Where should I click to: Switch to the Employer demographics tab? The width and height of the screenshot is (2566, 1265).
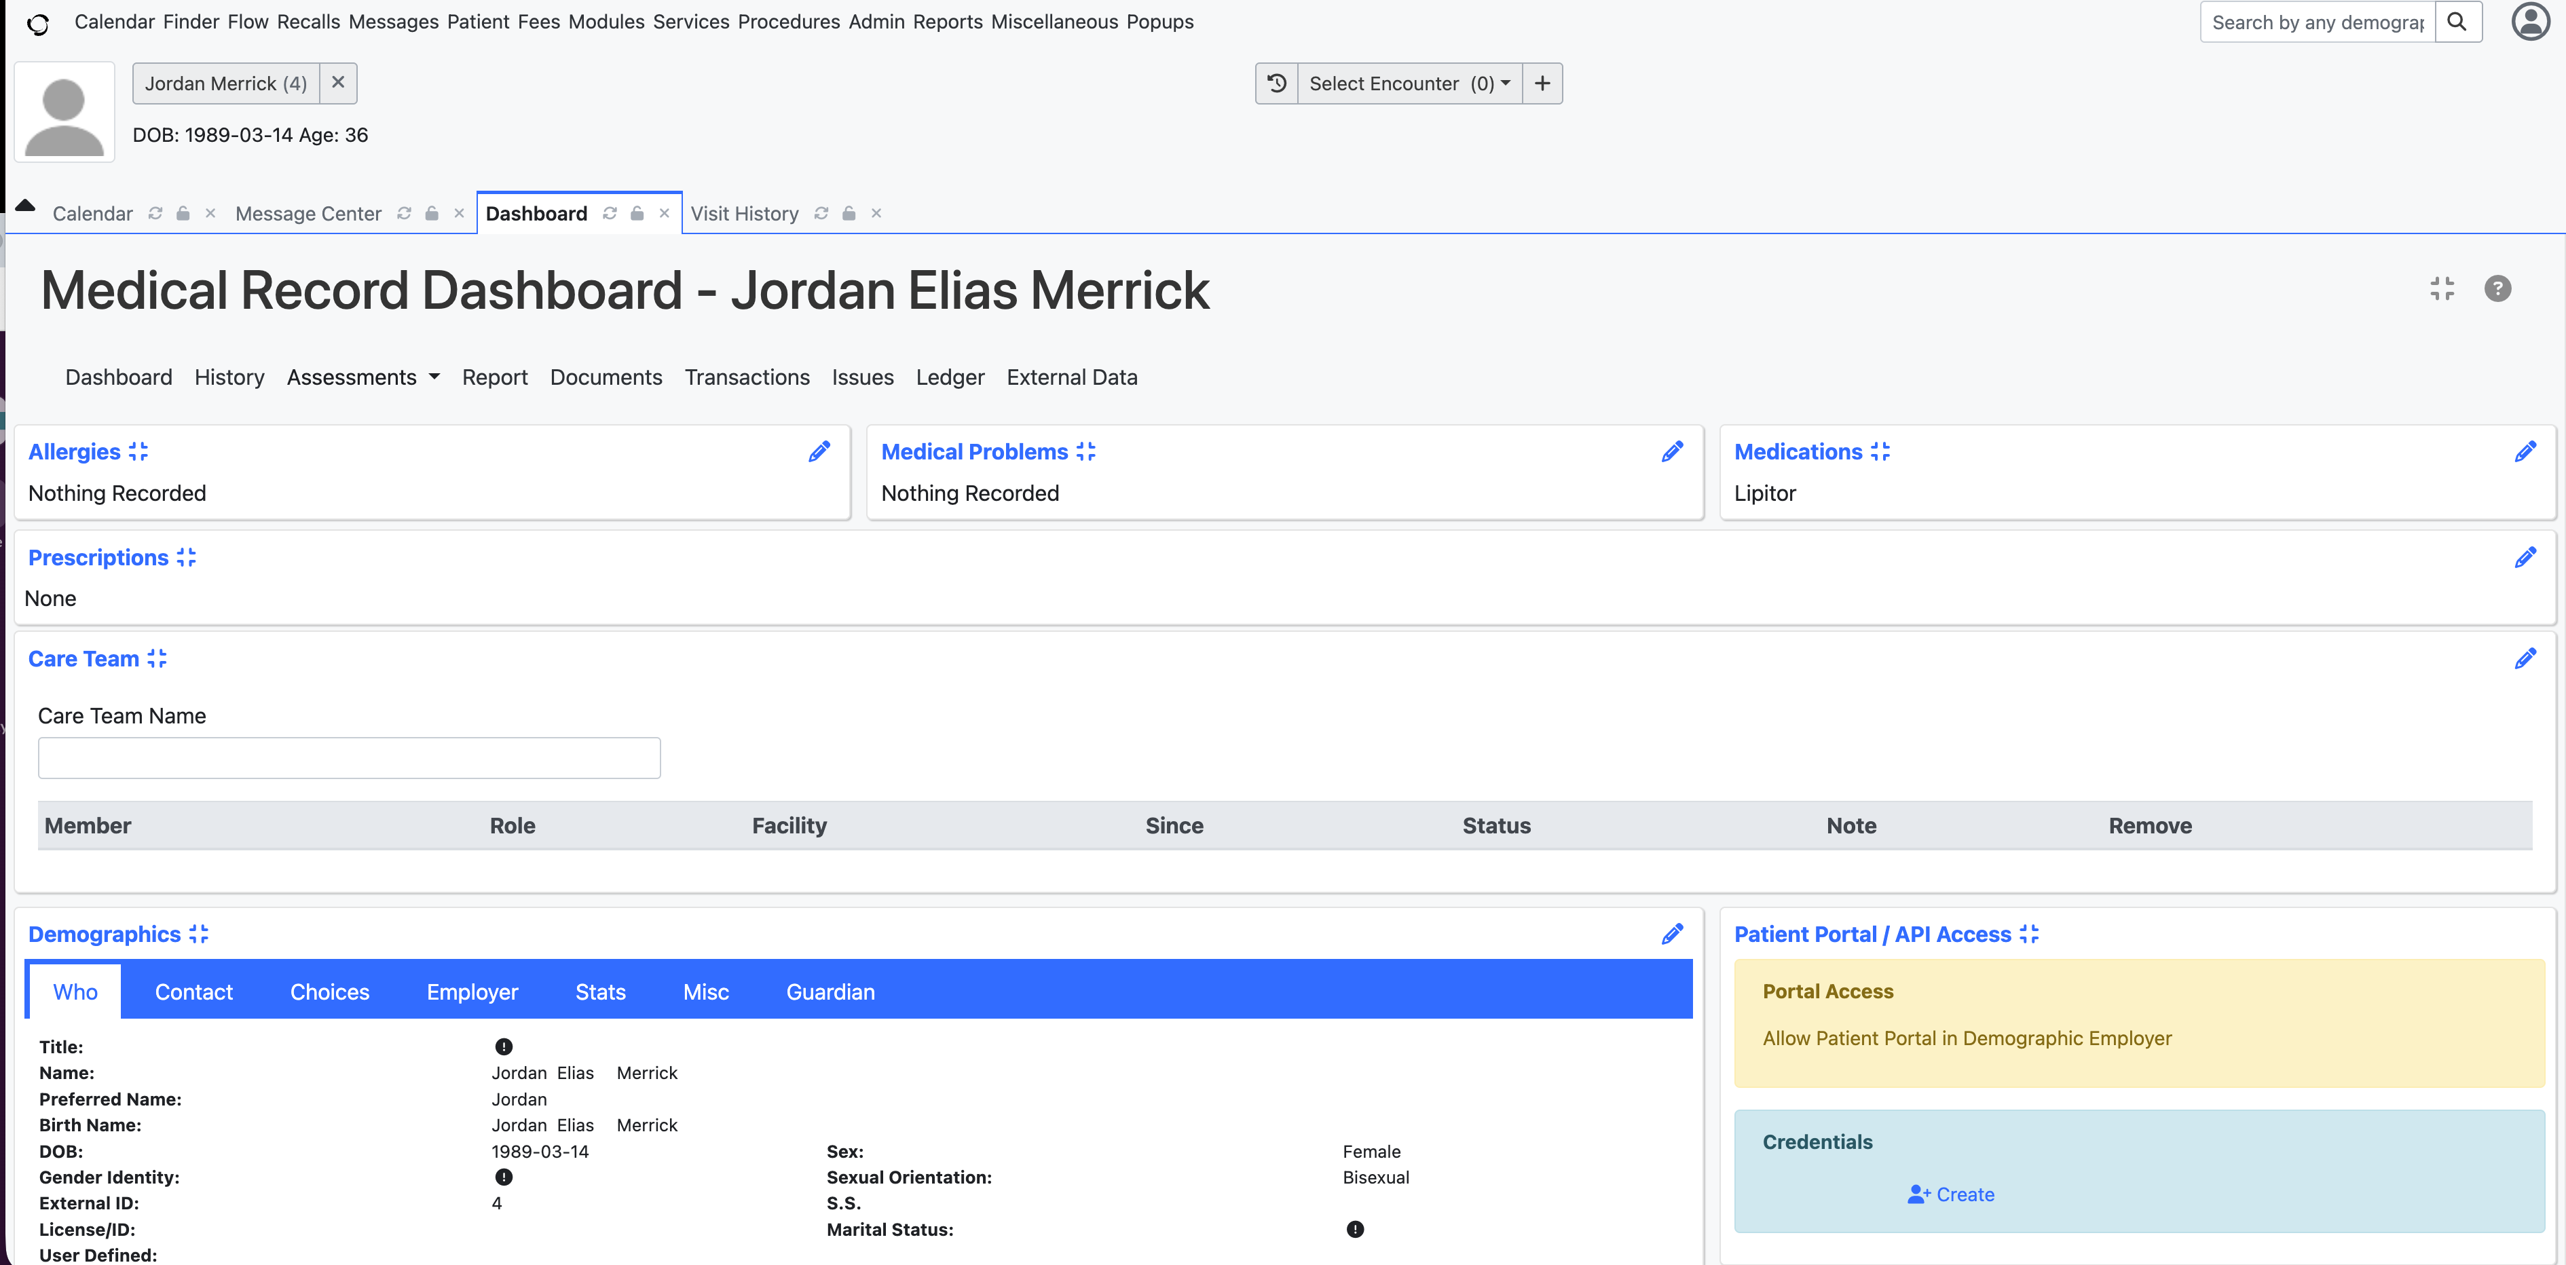(472, 991)
